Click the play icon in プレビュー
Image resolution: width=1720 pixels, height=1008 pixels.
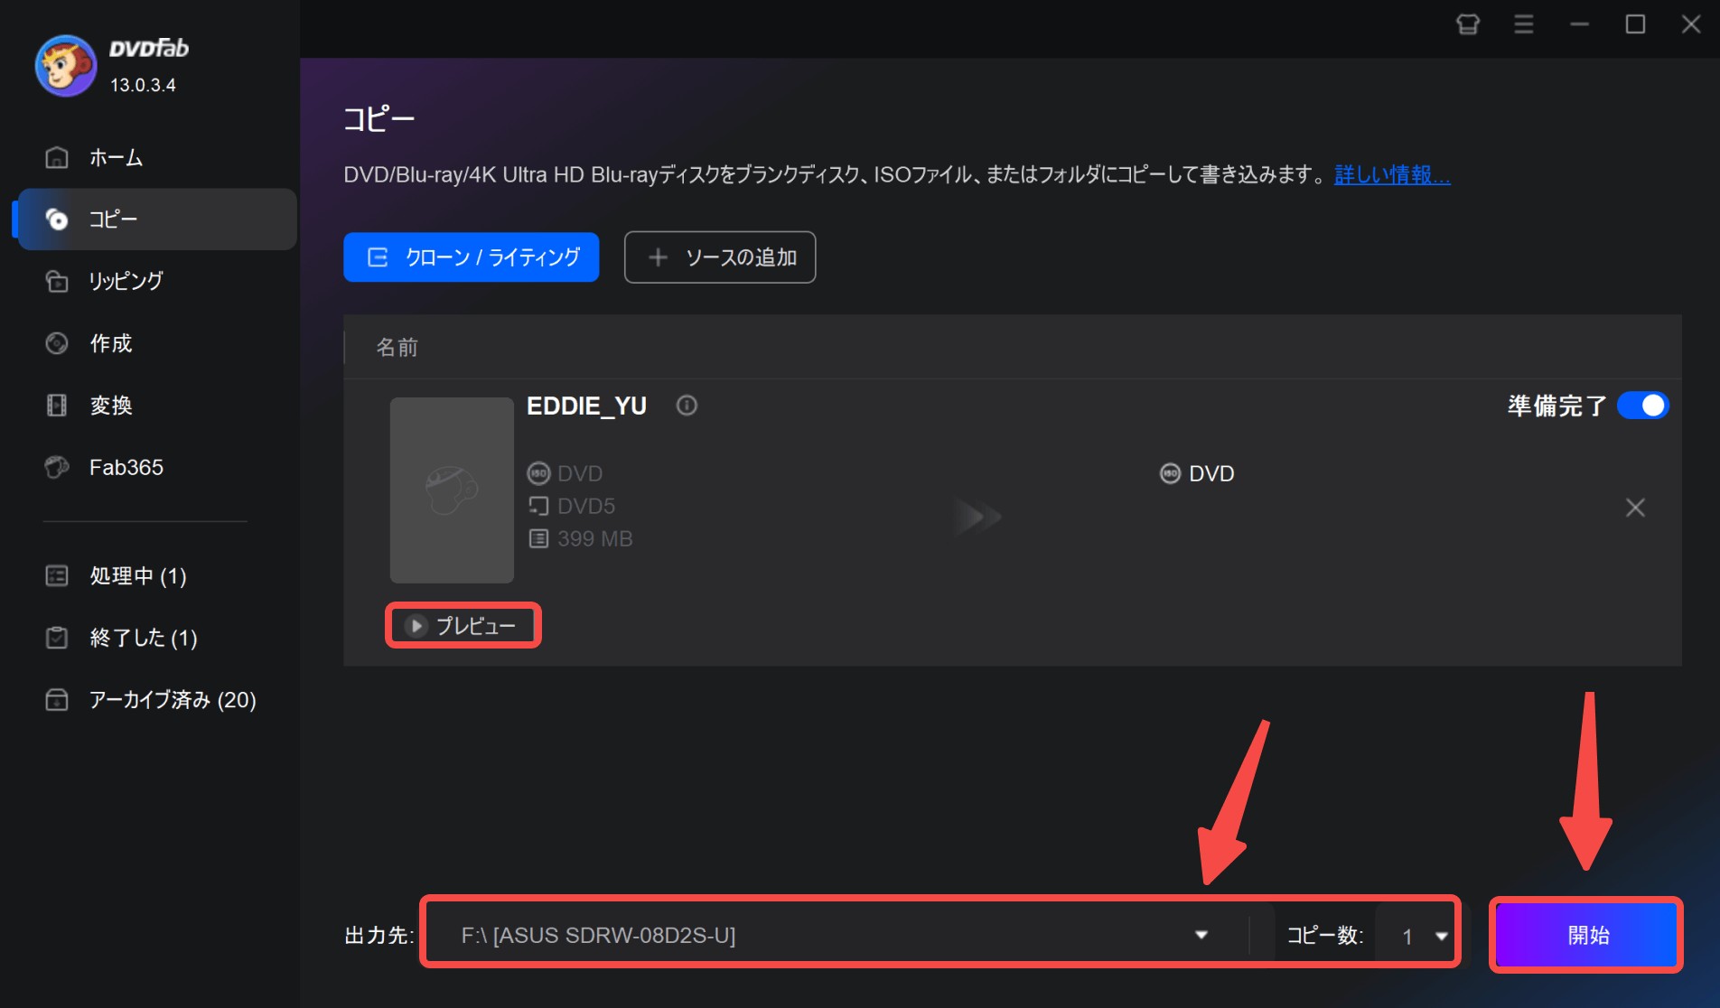pos(416,625)
